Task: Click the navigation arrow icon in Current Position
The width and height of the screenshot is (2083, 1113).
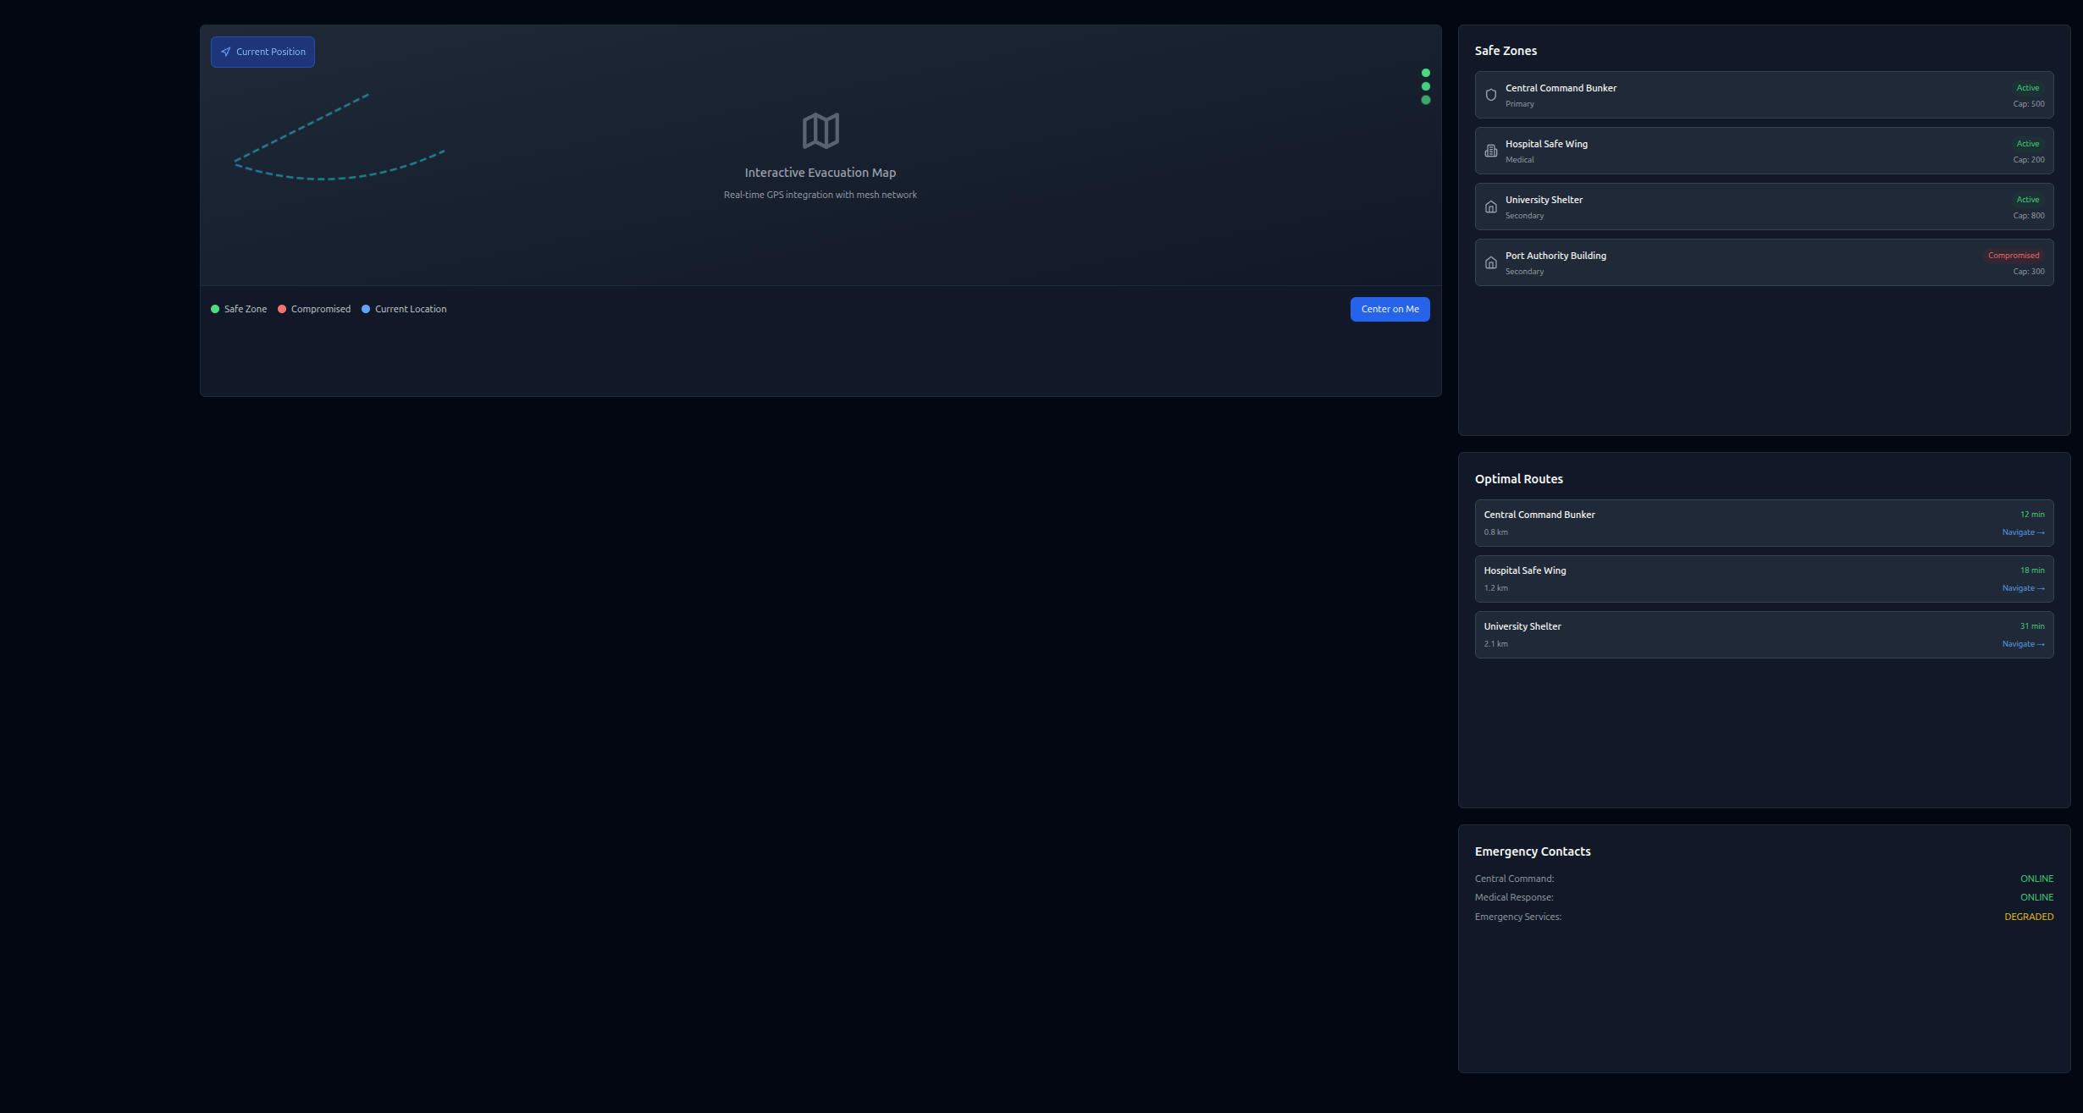Action: click(225, 52)
